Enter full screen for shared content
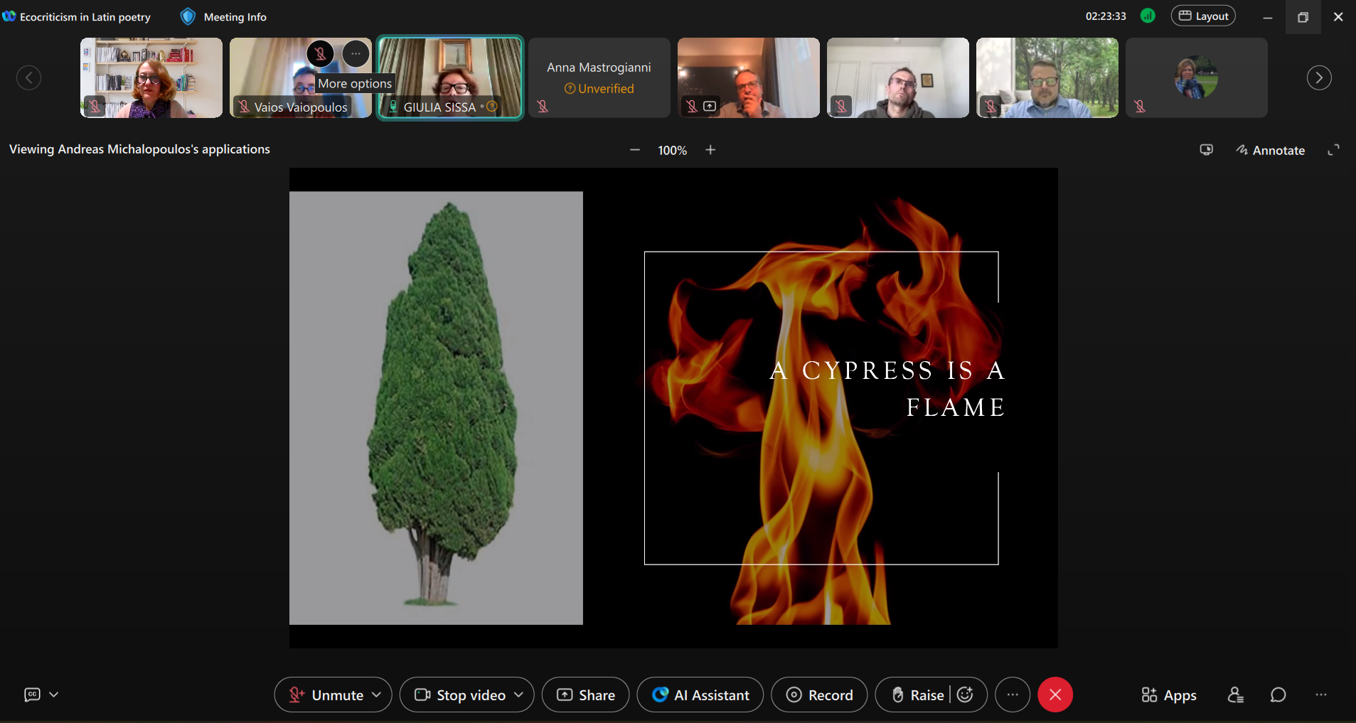 click(x=1333, y=150)
